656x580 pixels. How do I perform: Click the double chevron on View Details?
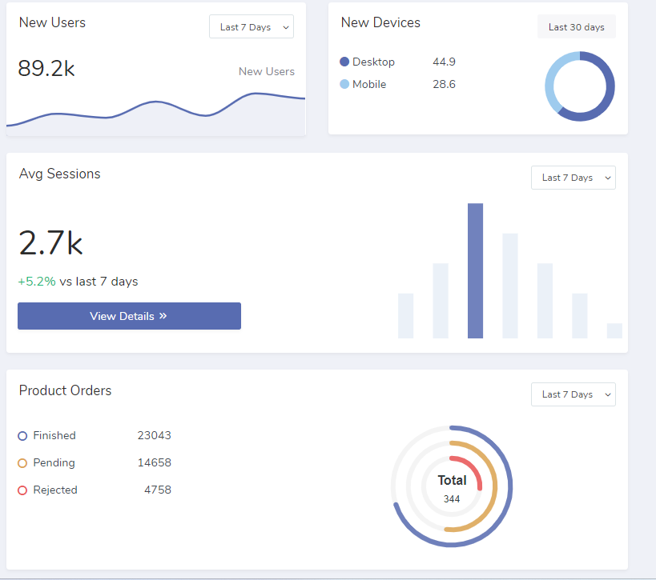tap(163, 316)
